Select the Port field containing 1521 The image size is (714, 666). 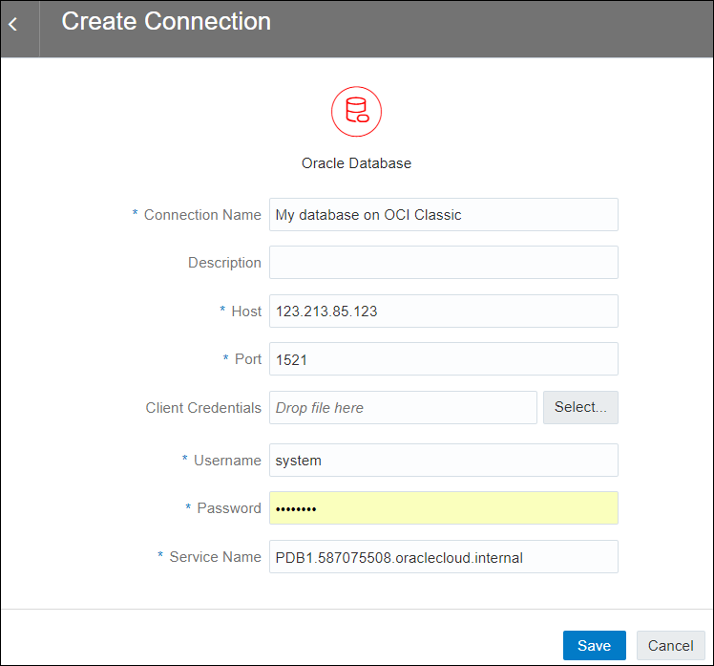pyautogui.click(x=444, y=358)
